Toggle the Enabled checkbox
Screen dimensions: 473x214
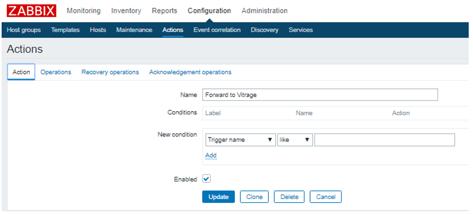point(206,179)
